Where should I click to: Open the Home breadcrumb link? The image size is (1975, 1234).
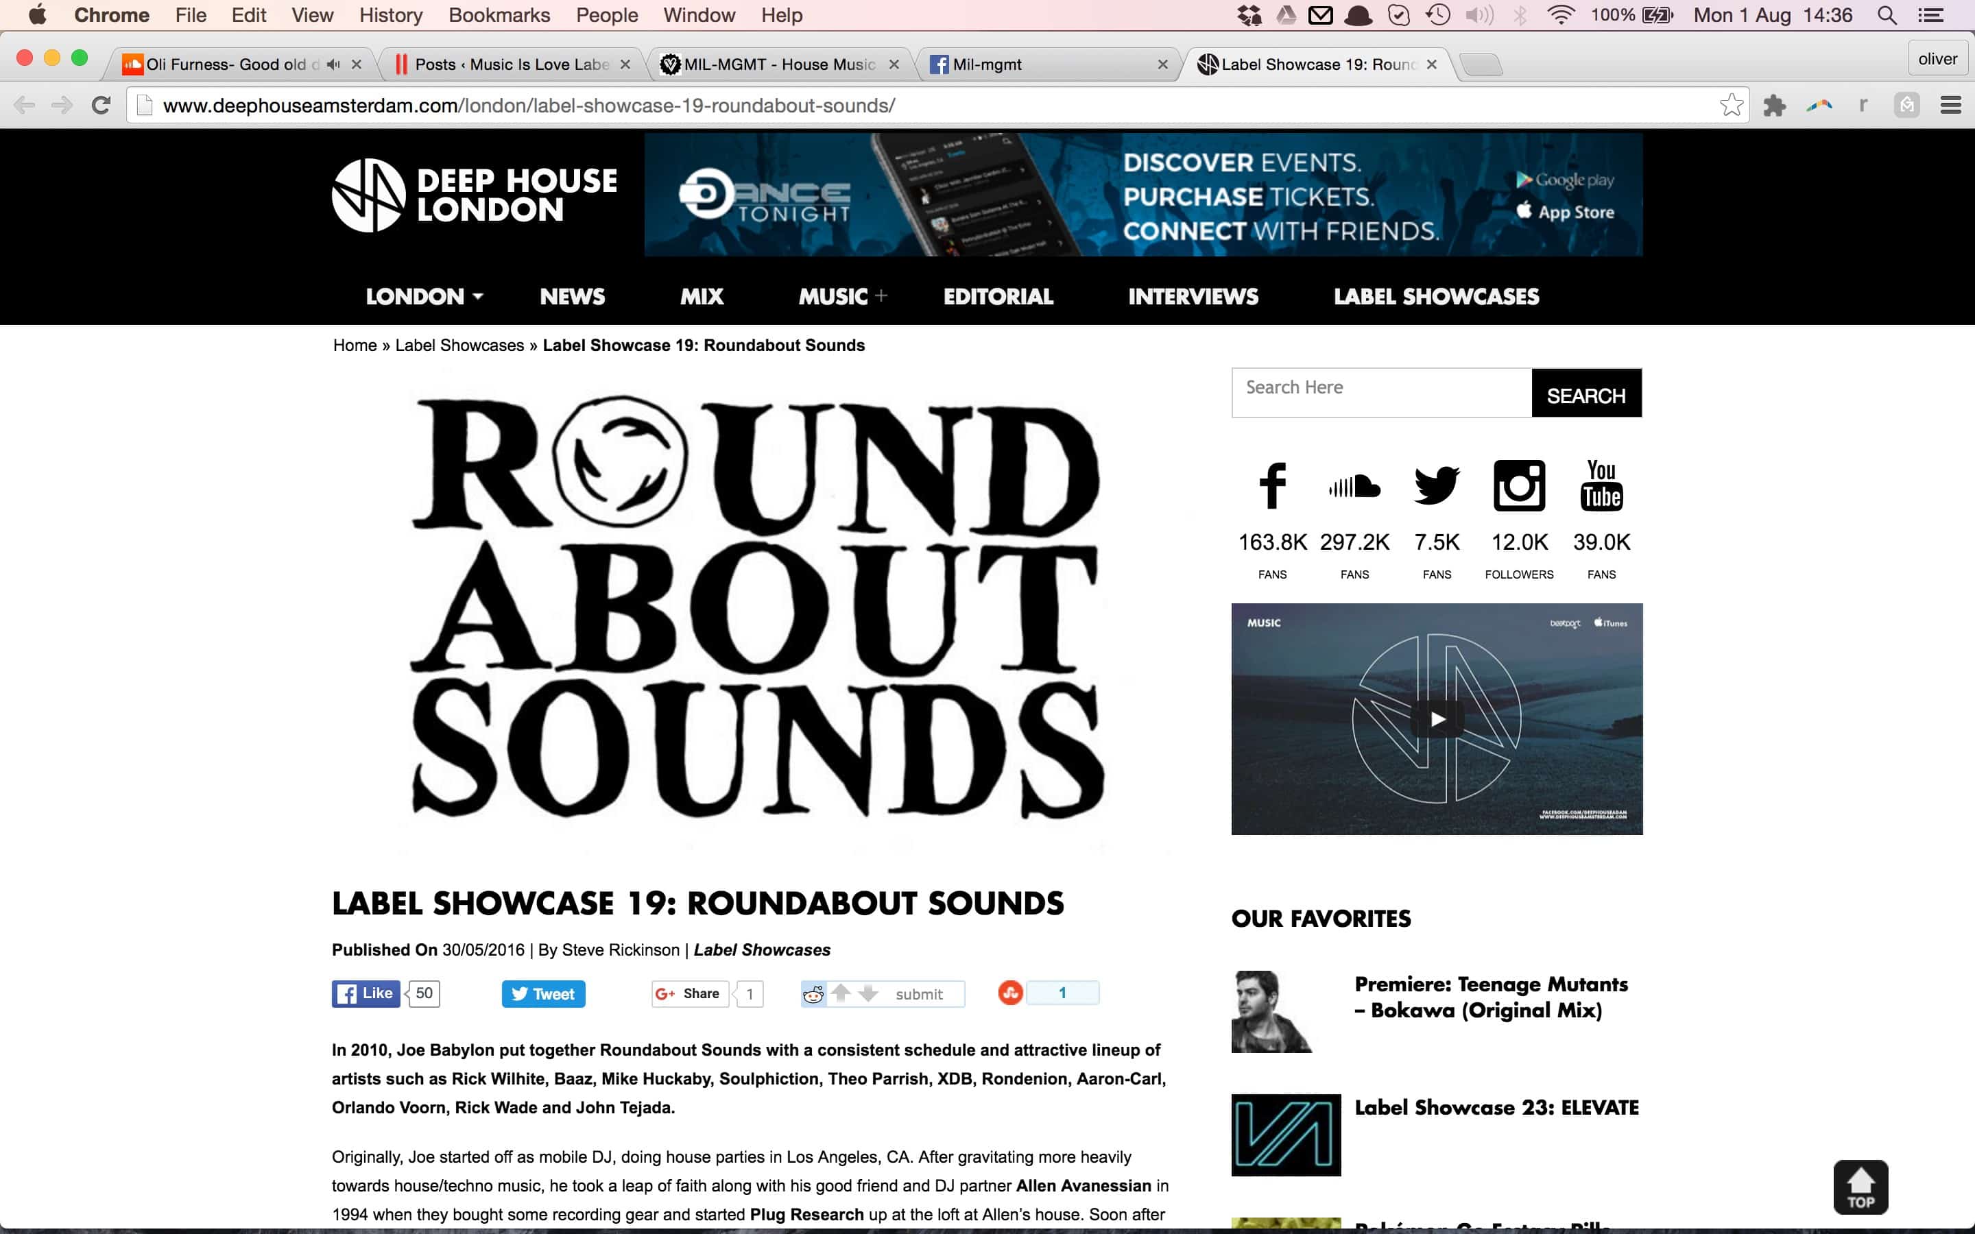pyautogui.click(x=354, y=346)
